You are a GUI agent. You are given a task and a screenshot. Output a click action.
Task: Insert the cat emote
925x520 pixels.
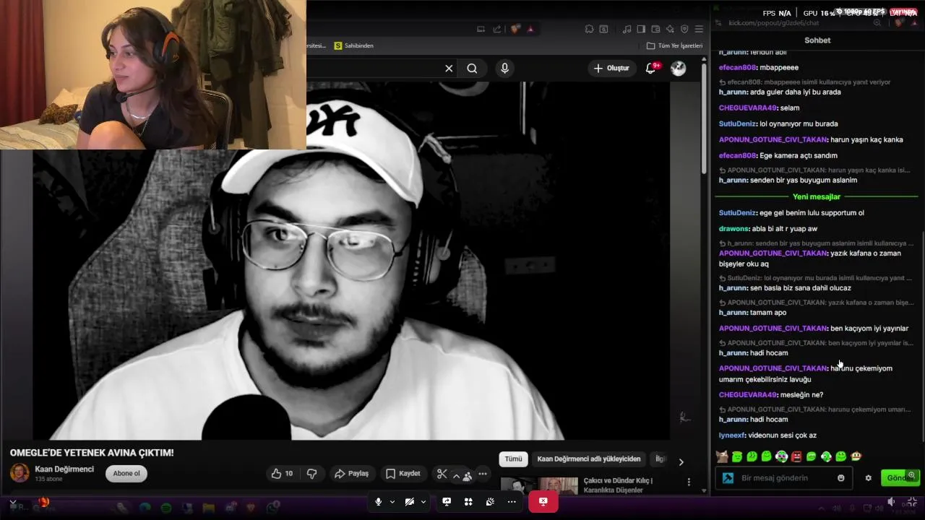point(722,456)
